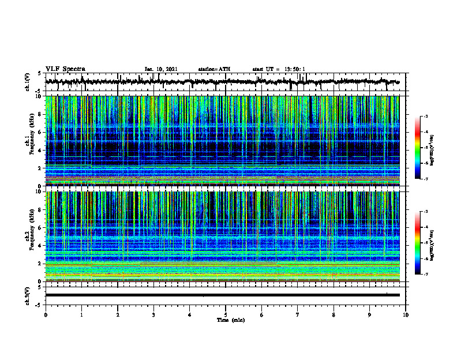
Task: Click the time axis tick label "5"
Action: pos(226,315)
